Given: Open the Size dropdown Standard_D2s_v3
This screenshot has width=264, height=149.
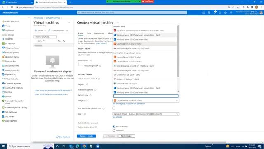Looking at the screenshot, I should click(146, 114).
